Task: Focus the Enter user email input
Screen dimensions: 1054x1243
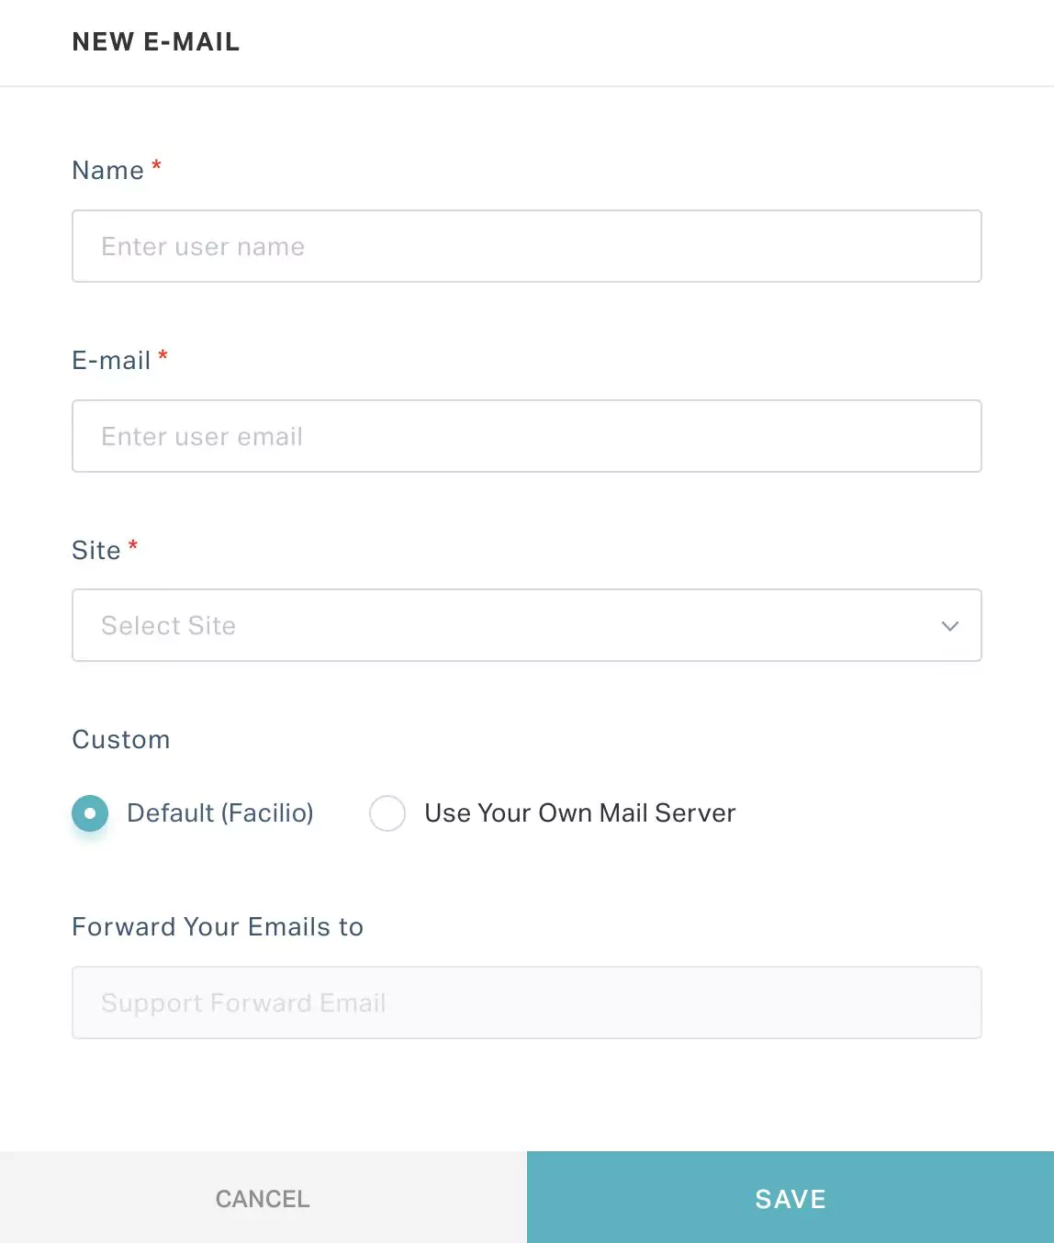Action: (x=527, y=436)
